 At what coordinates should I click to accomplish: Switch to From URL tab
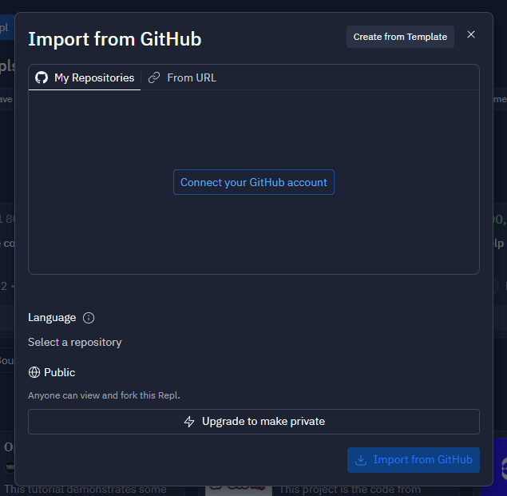click(182, 77)
